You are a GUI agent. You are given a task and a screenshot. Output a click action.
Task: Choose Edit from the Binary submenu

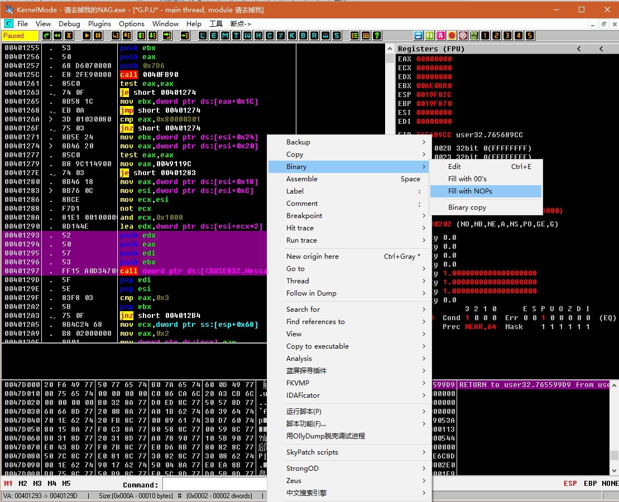(x=486, y=167)
